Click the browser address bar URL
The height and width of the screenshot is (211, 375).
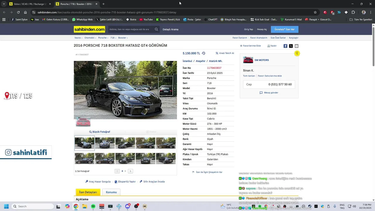(x=107, y=12)
